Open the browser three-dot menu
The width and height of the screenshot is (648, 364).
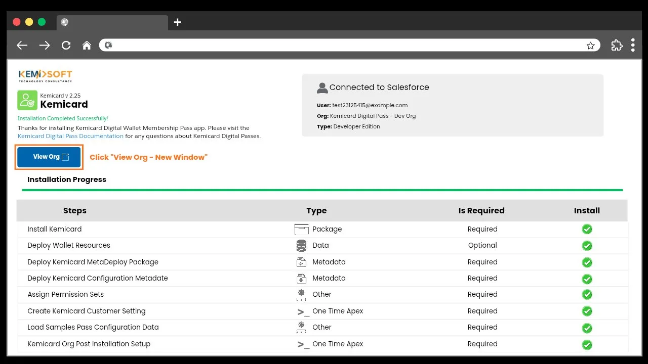point(633,45)
